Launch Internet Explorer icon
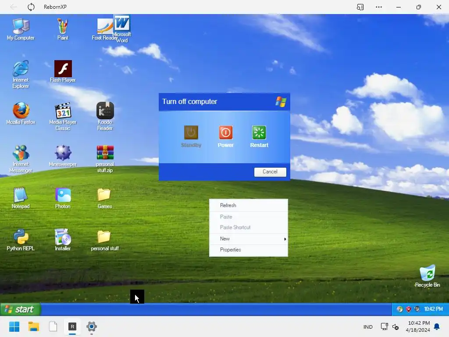Image resolution: width=449 pixels, height=337 pixels. (x=21, y=74)
